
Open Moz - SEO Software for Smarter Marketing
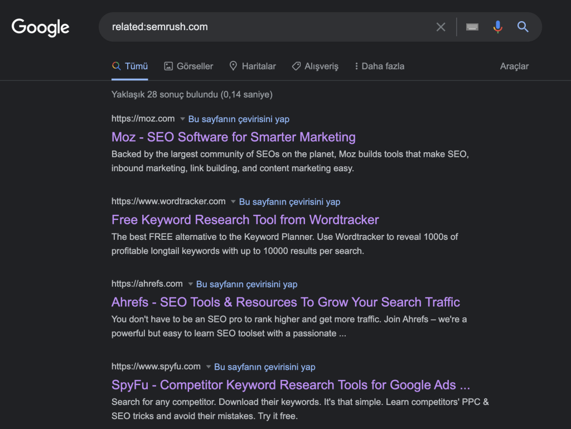tap(234, 137)
